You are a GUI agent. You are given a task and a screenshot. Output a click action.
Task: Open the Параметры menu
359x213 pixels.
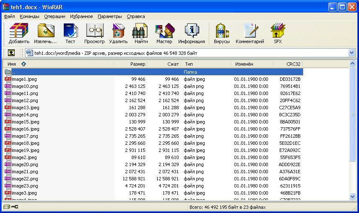coord(110,16)
